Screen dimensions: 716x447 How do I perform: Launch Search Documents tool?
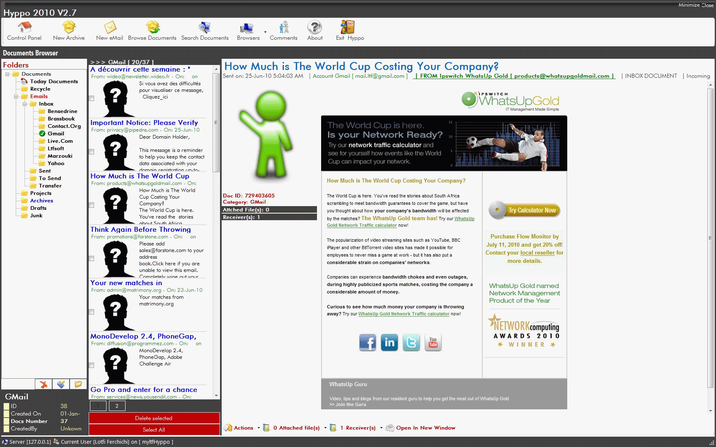pyautogui.click(x=205, y=27)
